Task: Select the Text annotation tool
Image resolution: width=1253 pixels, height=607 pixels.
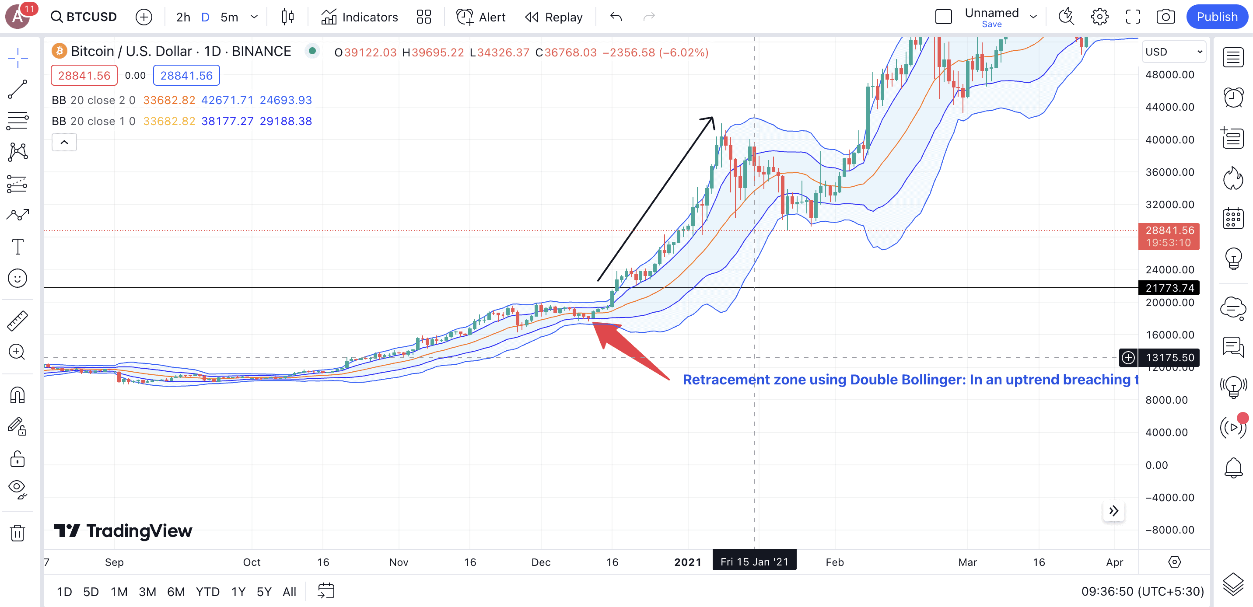Action: pyautogui.click(x=17, y=247)
